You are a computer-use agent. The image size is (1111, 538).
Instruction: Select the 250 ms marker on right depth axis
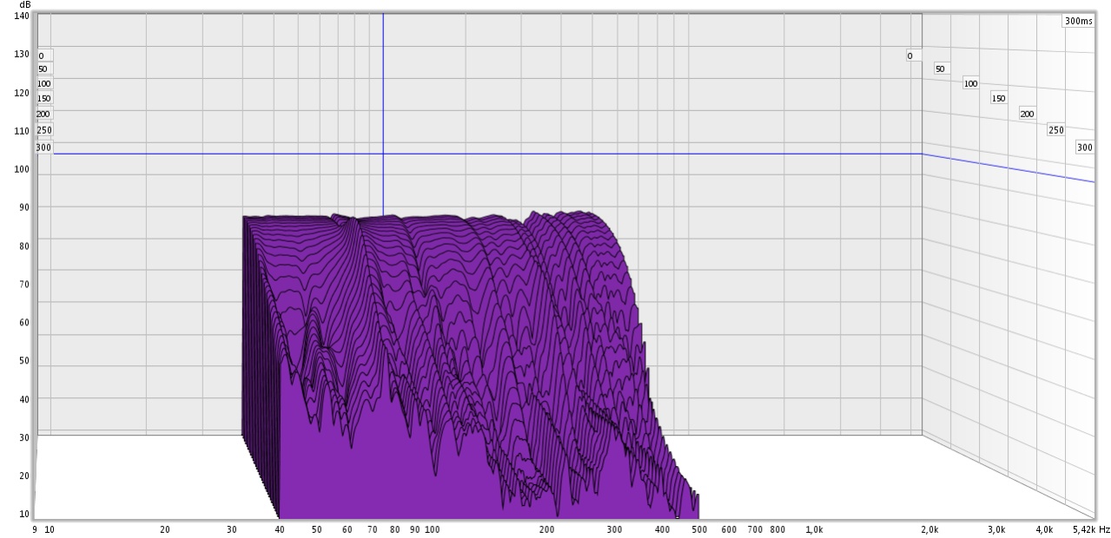(1055, 130)
